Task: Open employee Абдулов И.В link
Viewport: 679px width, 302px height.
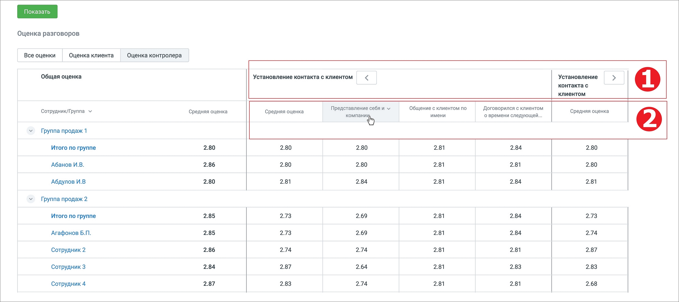Action: (x=68, y=182)
